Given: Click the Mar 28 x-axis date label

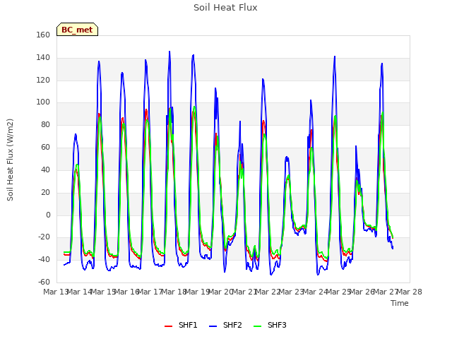Looking at the screenshot, I should click(x=410, y=292).
